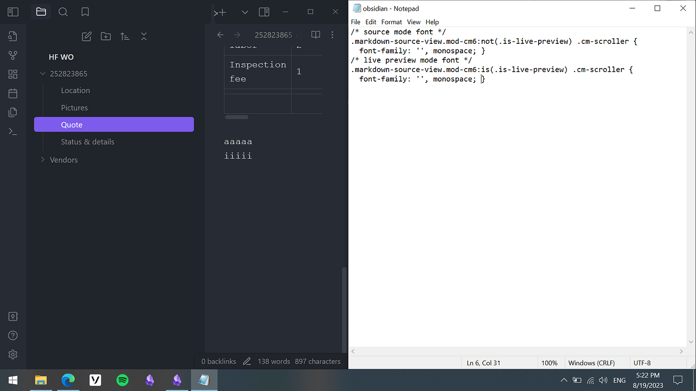
Task: Click 897 characters in status bar
Action: pos(318,361)
